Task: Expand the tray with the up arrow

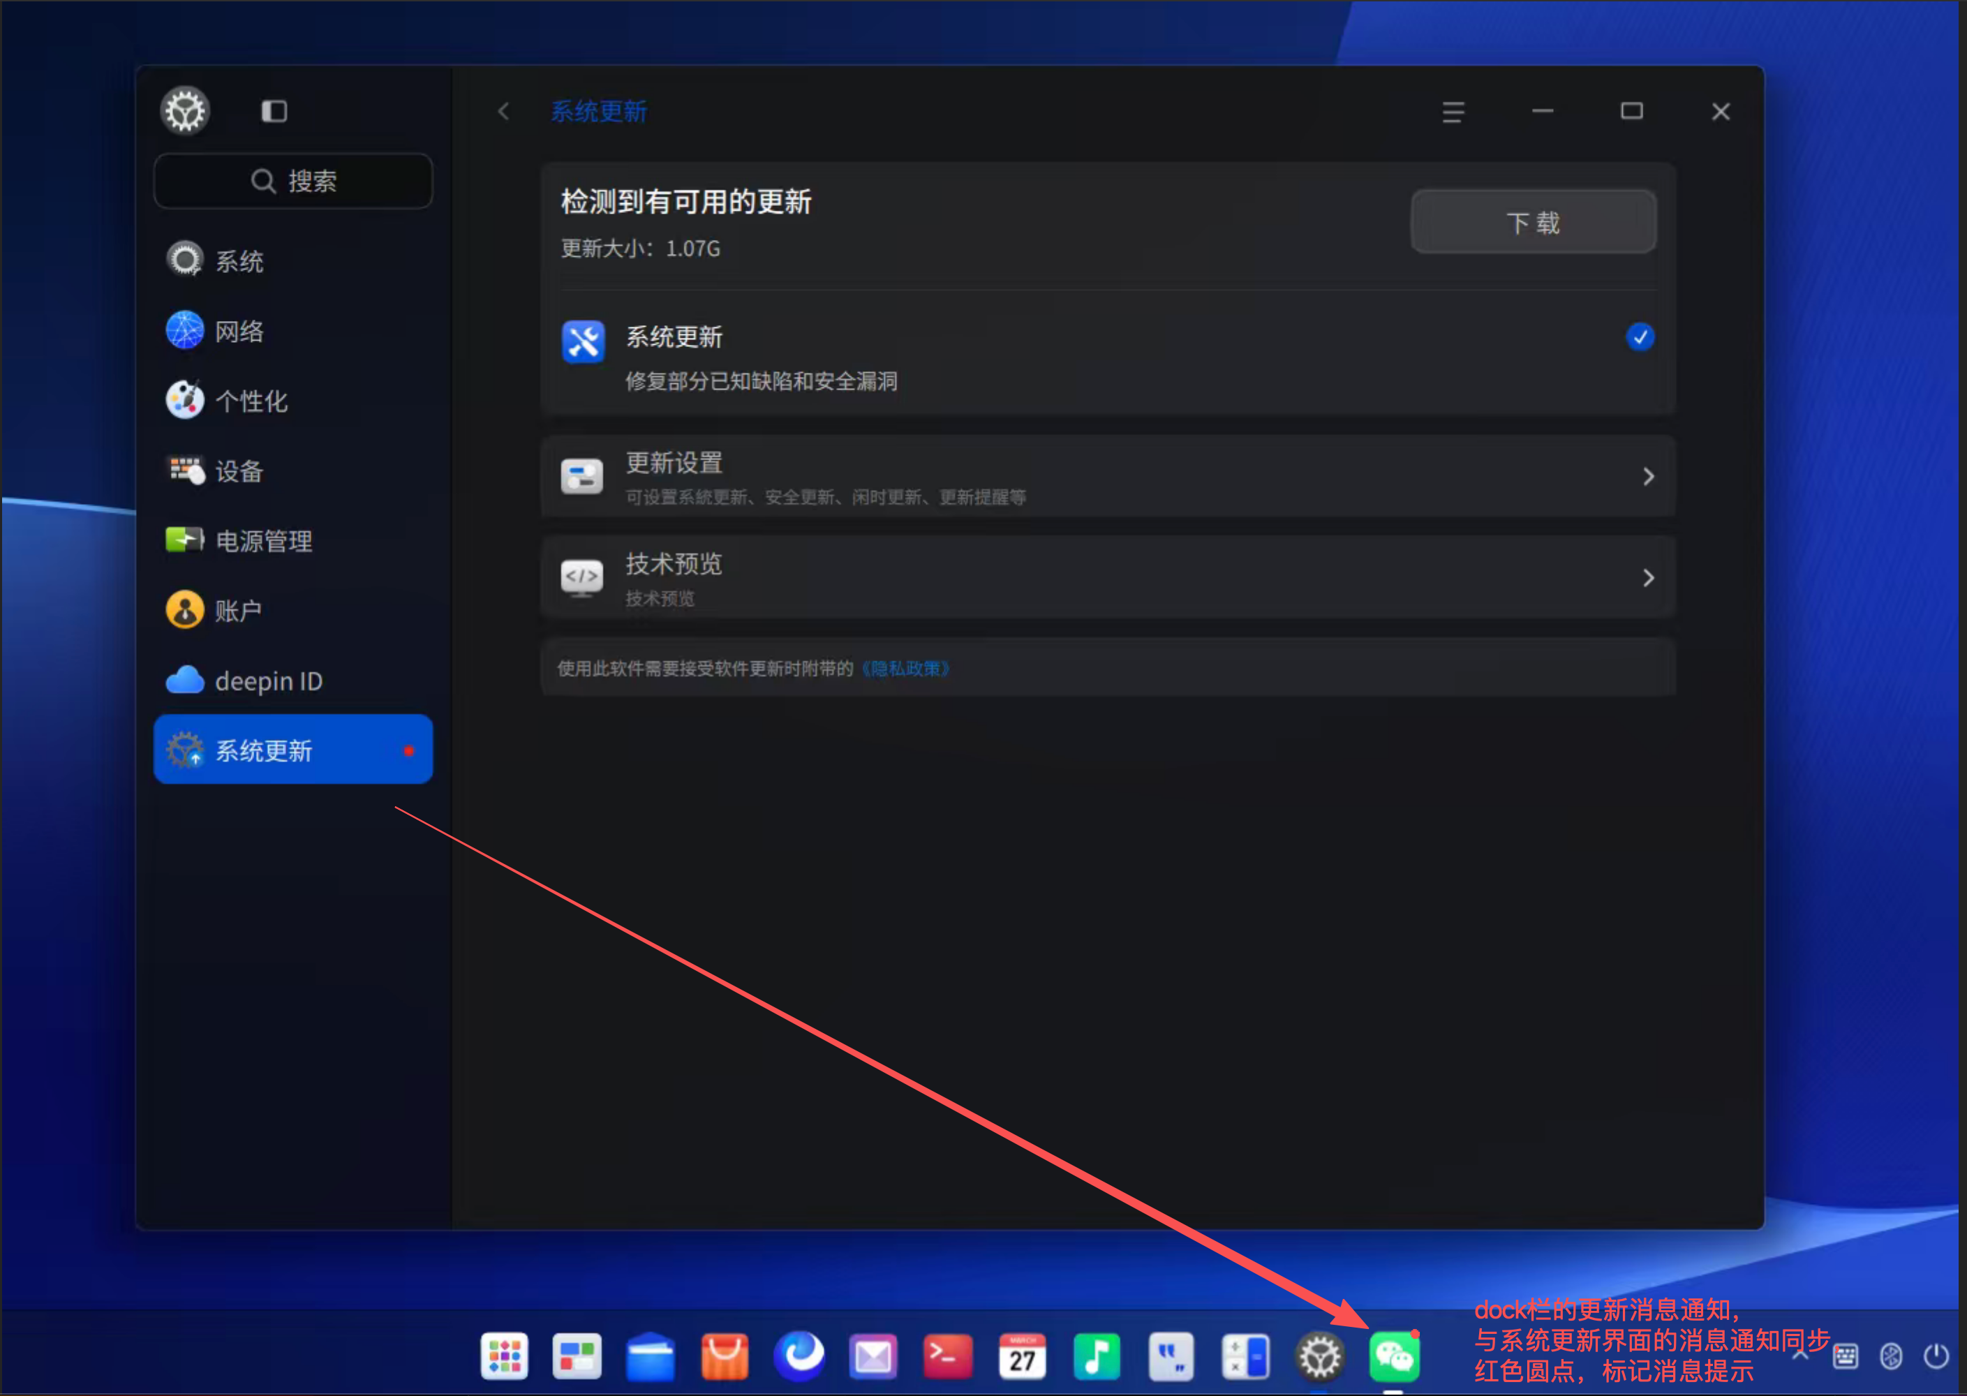Action: click(x=1800, y=1356)
